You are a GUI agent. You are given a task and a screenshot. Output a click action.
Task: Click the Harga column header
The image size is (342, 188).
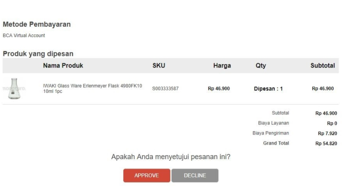(x=222, y=65)
